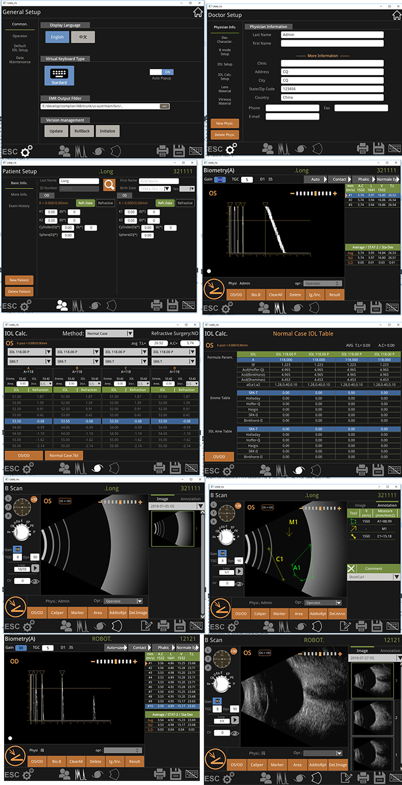Click settings gear in General Setup bottom bar
Viewport: 402px width, 785px height.
pyautogui.click(x=27, y=152)
